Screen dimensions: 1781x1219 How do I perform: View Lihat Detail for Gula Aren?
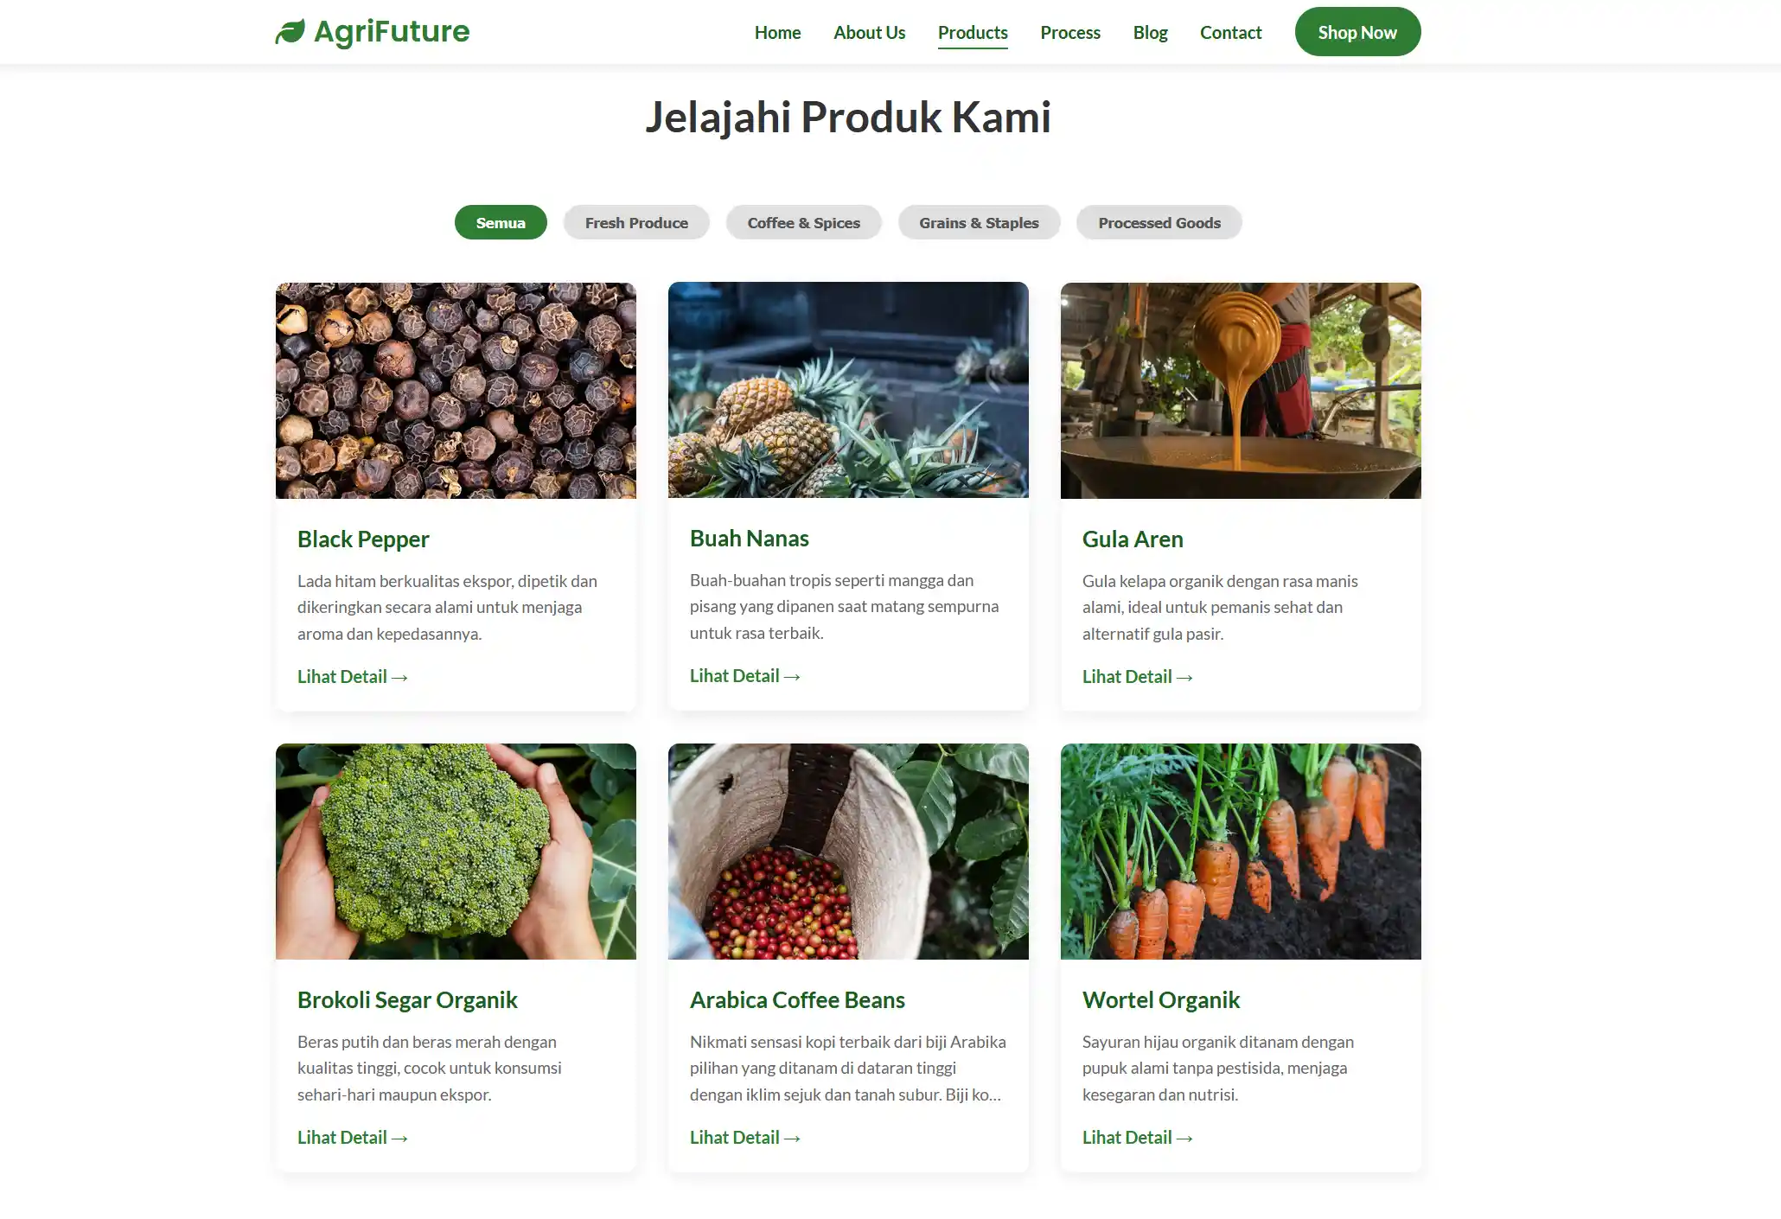1137,677
